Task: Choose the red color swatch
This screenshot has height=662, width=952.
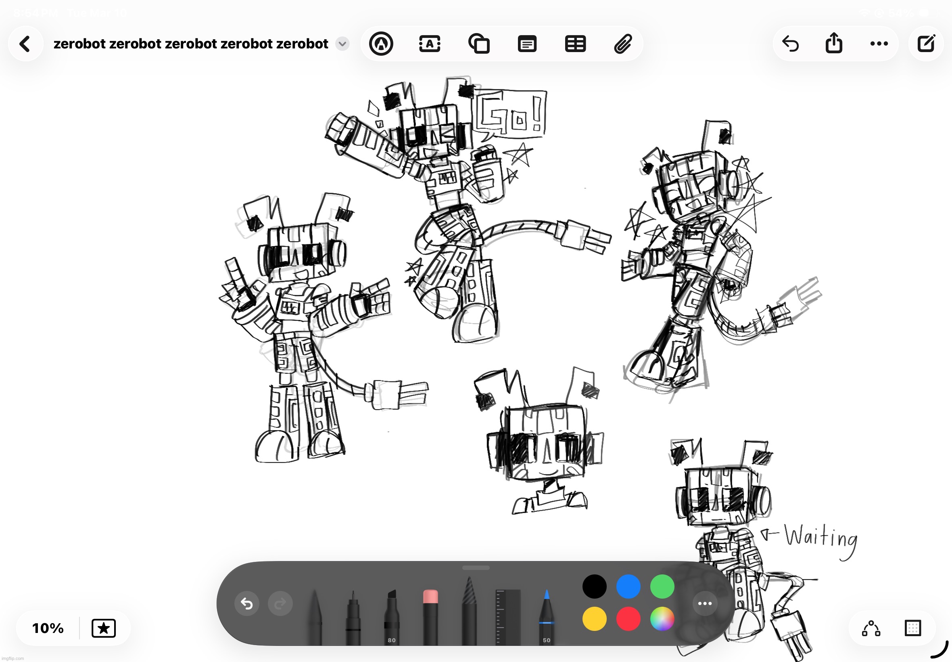Action: [x=628, y=619]
